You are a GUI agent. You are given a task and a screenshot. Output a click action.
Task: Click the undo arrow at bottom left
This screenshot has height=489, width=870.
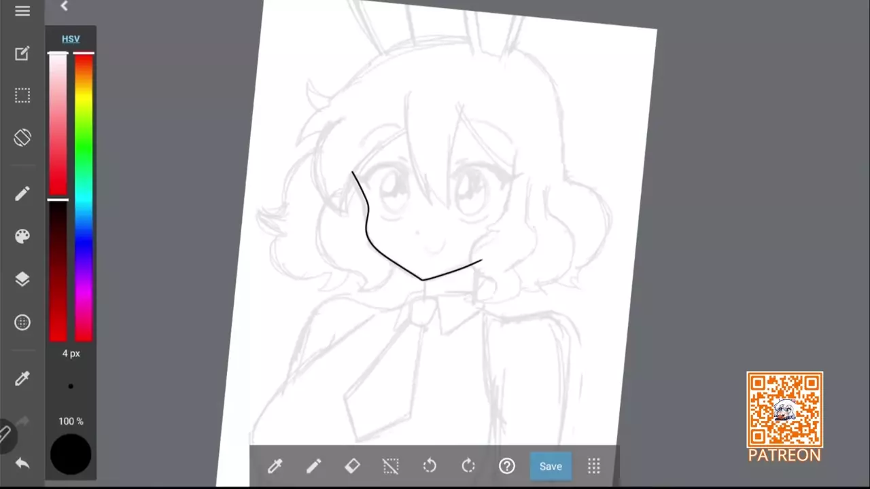pos(22,463)
